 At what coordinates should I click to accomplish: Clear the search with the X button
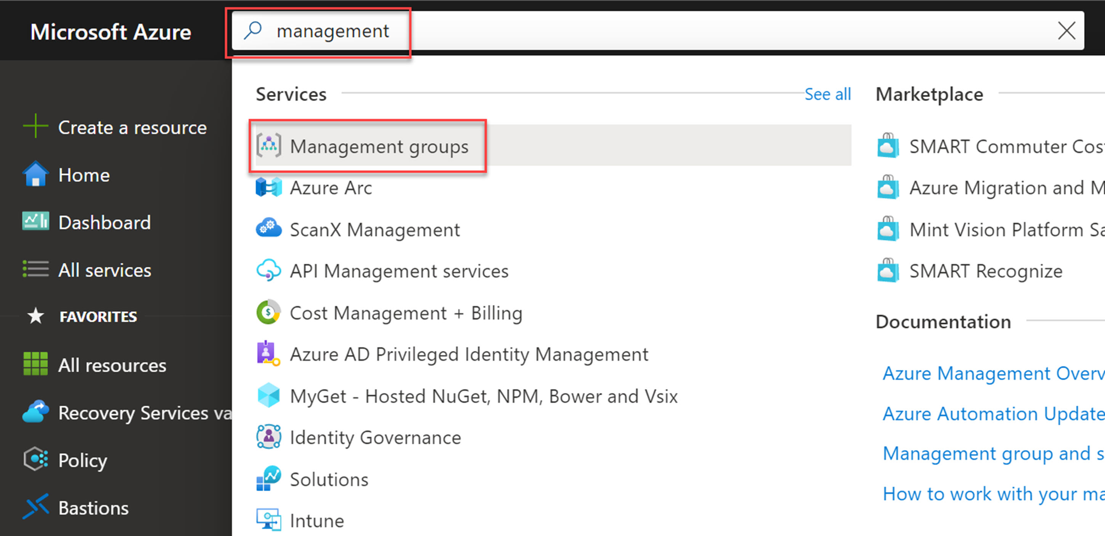1067,30
